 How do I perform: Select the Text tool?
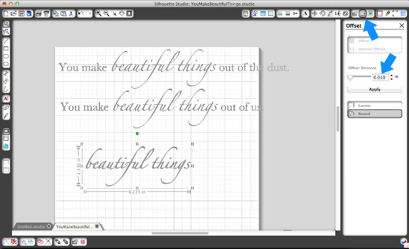[x=6, y=99]
